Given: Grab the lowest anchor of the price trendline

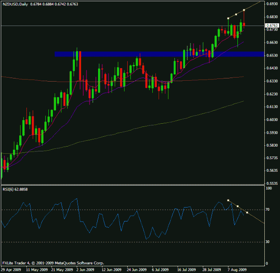Looking at the screenshot, I should (x=228, y=18).
